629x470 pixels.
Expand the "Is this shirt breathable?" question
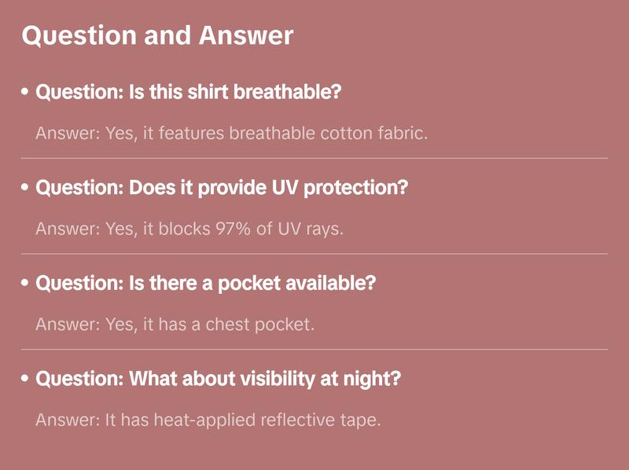point(189,92)
